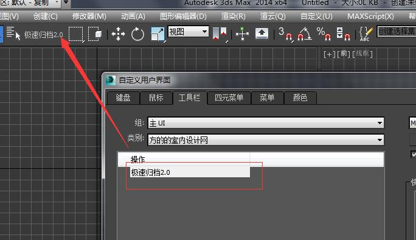
Task: Toggle the Percent Snap icon
Action: click(x=324, y=34)
